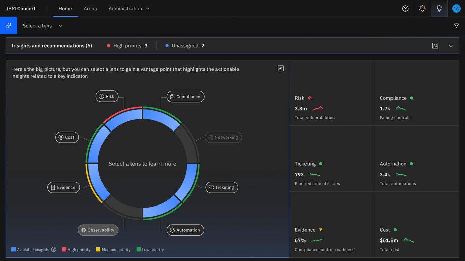Open the Select a lens dropdown
This screenshot has width=465, height=261.
(42, 26)
